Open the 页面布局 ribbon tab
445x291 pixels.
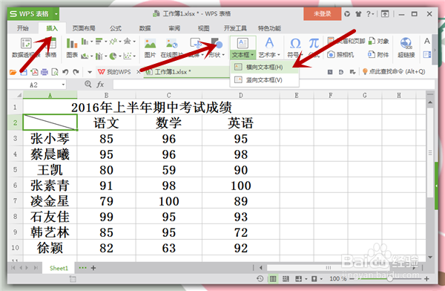pyautogui.click(x=84, y=28)
